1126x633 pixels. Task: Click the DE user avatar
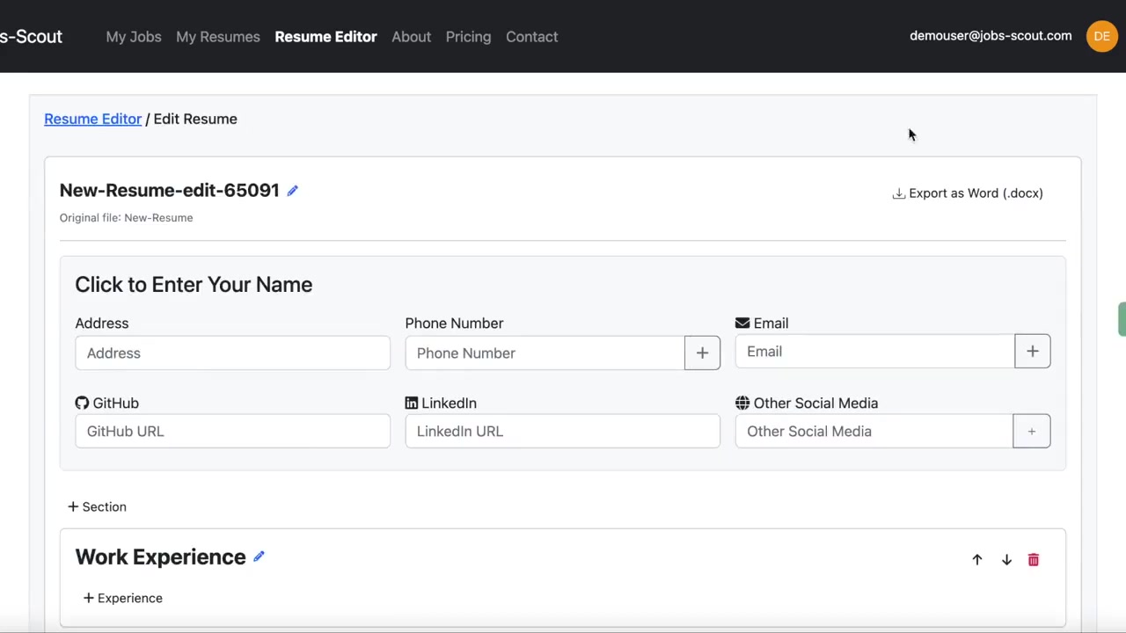[x=1101, y=36]
